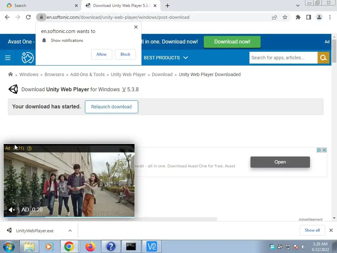Share this page via the share icon

tap(274, 17)
